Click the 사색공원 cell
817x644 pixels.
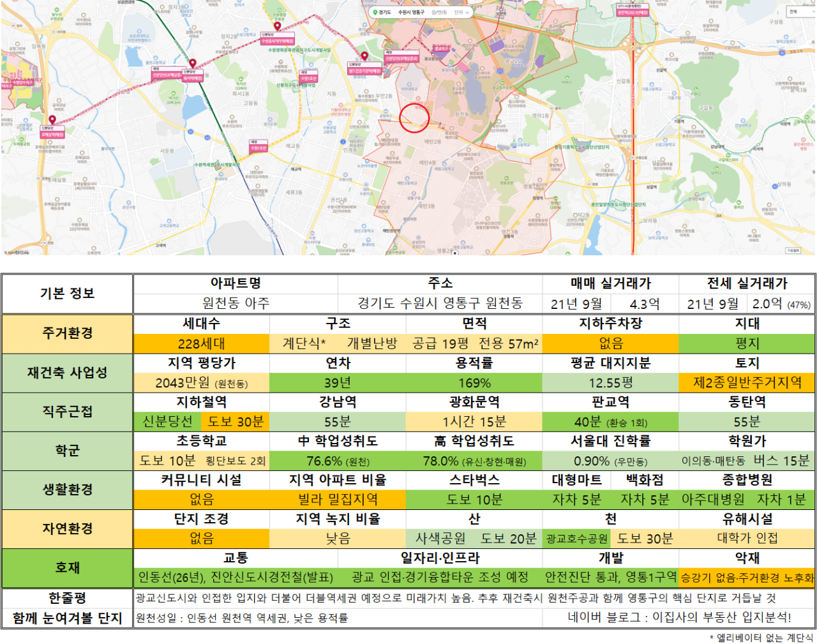(x=440, y=539)
